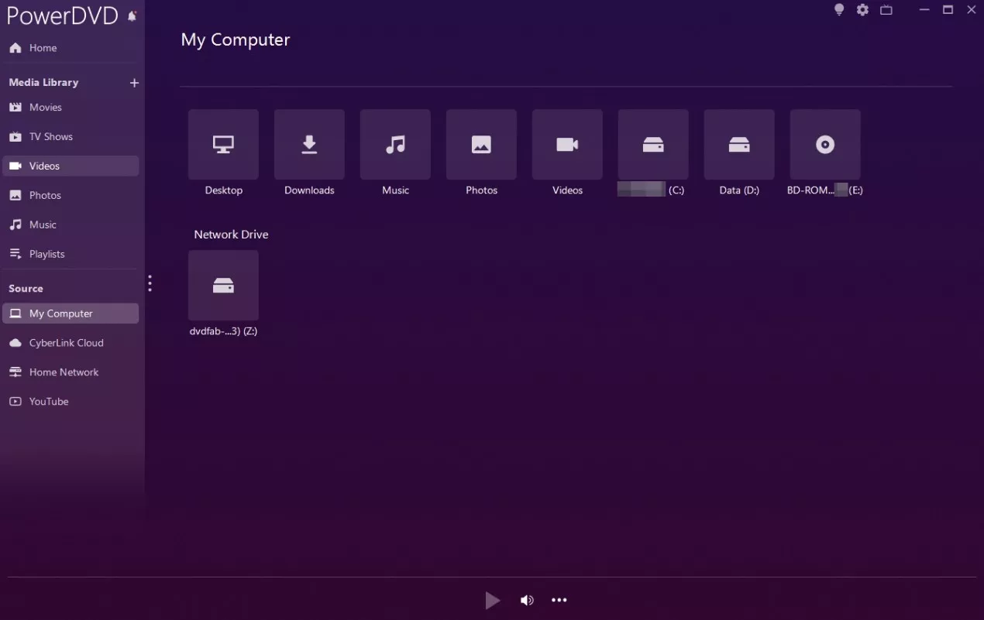The width and height of the screenshot is (984, 620).
Task: Open the Videos folder tile in My Computer
Action: click(x=567, y=145)
